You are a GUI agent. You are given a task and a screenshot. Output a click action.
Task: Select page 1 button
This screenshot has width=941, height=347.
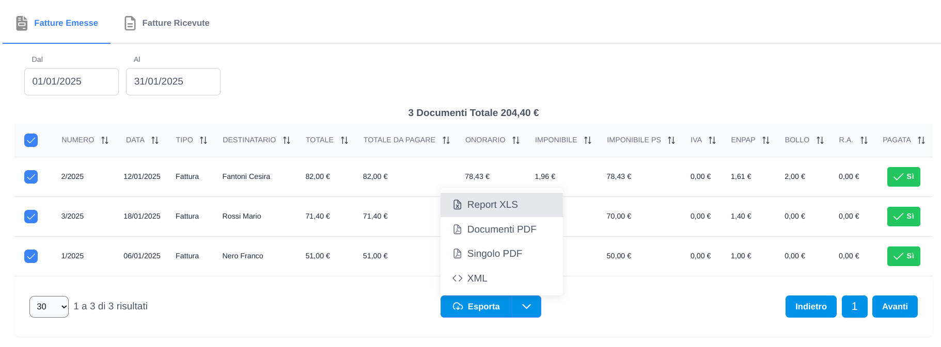855,306
